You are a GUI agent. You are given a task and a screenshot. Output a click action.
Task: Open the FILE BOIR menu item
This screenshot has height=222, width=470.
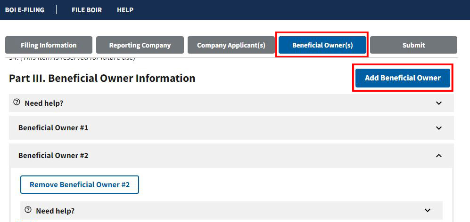pos(87,10)
